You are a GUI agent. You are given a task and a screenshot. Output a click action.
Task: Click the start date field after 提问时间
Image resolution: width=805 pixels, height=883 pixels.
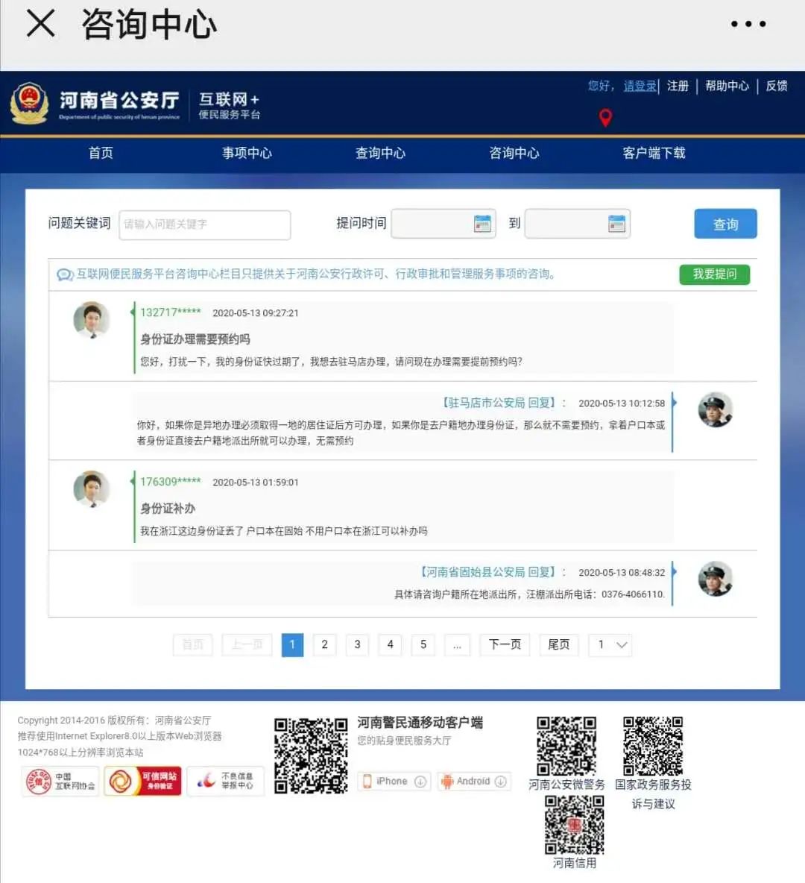point(443,224)
